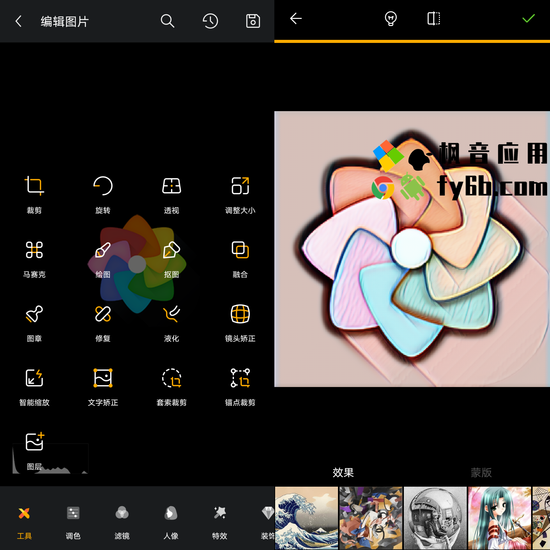This screenshot has height=550, width=550.
Task: Select the 绘图 drawing tool
Action: [103, 259]
